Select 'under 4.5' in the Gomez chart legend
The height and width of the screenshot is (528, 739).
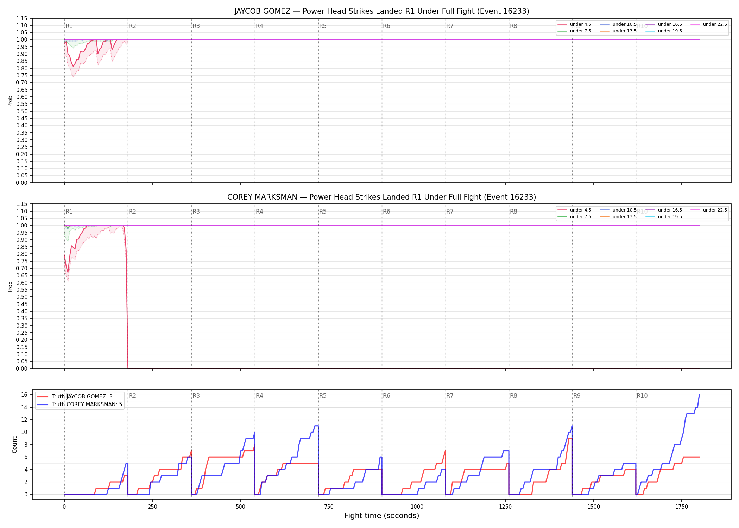point(575,24)
